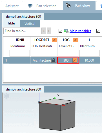Click the Architecture cell in row 1
Screen dimensions: 102x133
coord(42,60)
